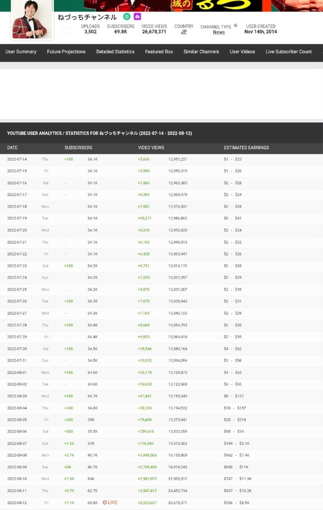Click the channel type help question icon
This screenshot has height=510, width=323.
236,25
